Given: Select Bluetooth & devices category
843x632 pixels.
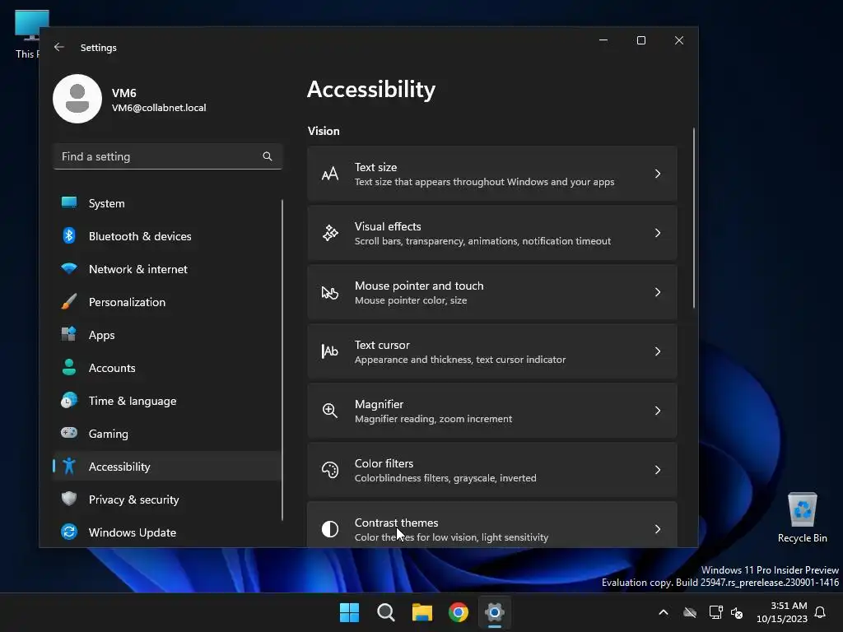Looking at the screenshot, I should pos(167,236).
